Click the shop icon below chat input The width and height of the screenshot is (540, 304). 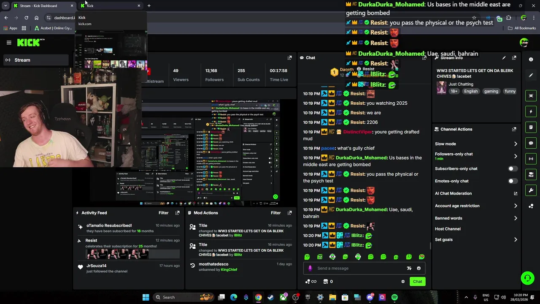326,282
